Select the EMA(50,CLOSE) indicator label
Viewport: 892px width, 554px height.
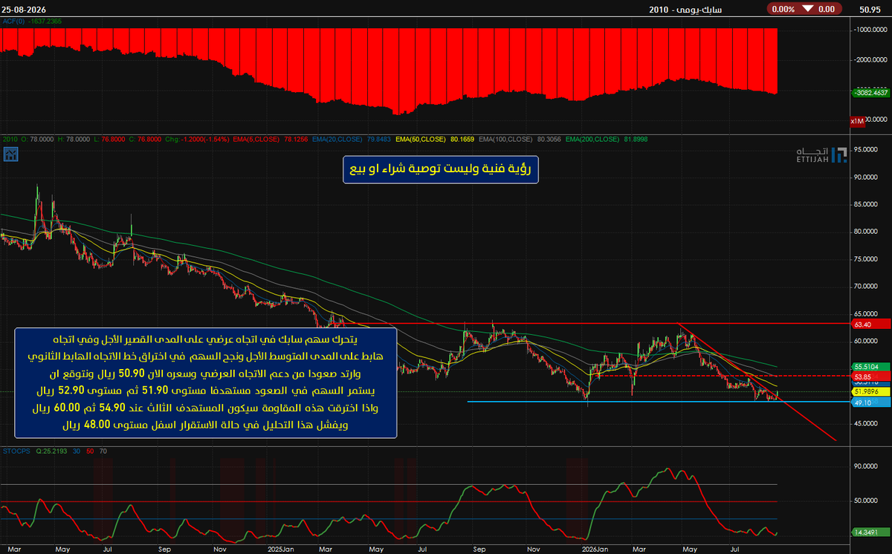(x=422, y=139)
